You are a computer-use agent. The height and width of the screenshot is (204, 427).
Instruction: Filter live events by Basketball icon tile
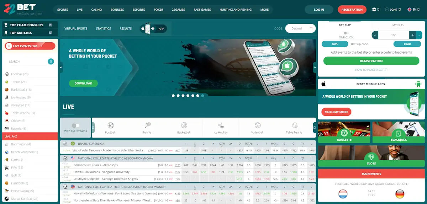click(x=184, y=128)
